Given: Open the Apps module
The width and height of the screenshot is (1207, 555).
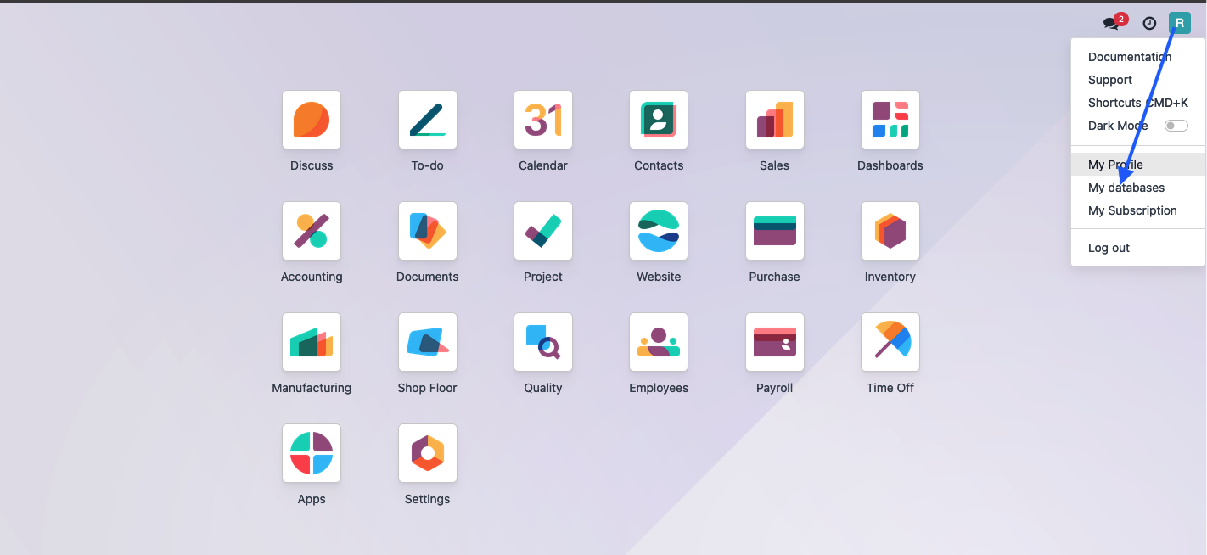Looking at the screenshot, I should tap(312, 453).
